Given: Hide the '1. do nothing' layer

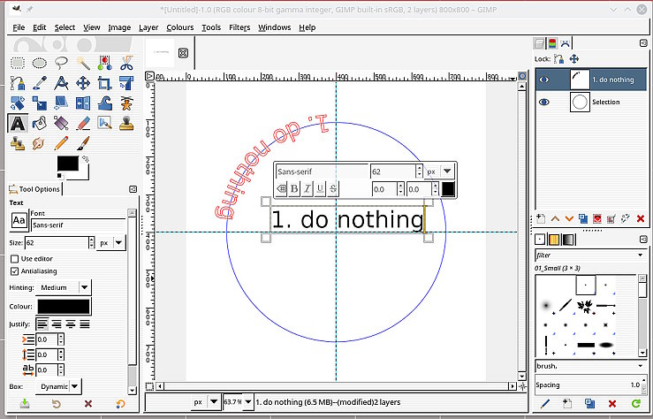Looking at the screenshot, I should [544, 80].
